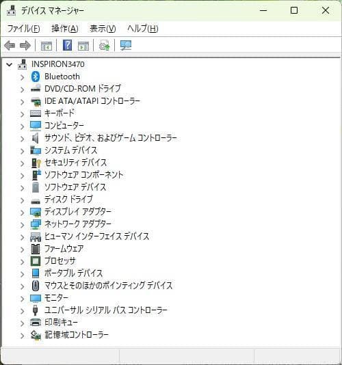Expand the DVD/CD-ROM ドライブ category
Viewport: 342px width, 365px height.
tap(23, 90)
